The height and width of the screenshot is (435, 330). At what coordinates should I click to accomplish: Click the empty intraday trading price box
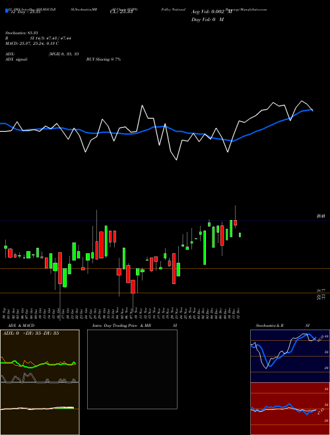(x=132, y=369)
